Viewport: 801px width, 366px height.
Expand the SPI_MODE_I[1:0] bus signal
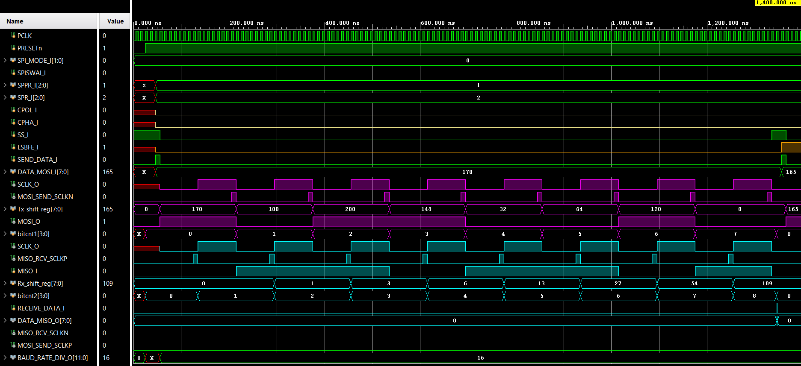coord(5,61)
